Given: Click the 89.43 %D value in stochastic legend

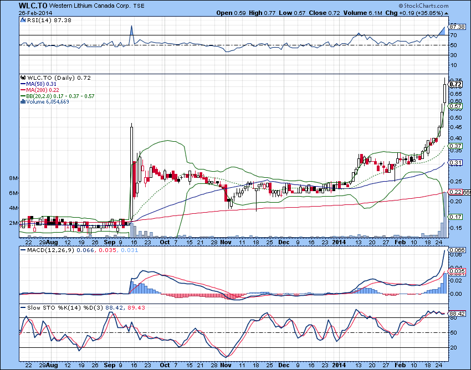Looking at the screenshot, I should pyautogui.click(x=136, y=307).
